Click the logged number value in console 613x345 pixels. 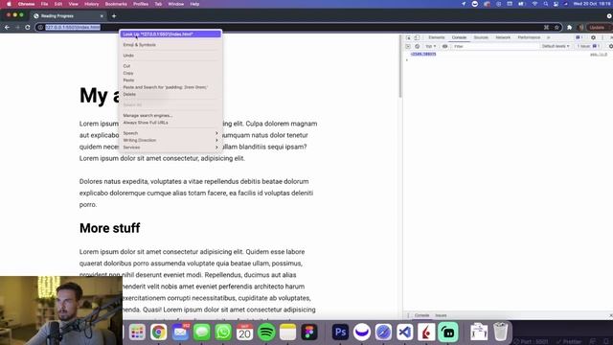click(423, 54)
